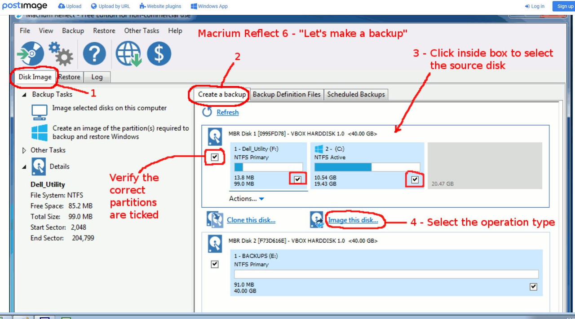Open Windows App link
575x319 pixels.
click(209, 6)
